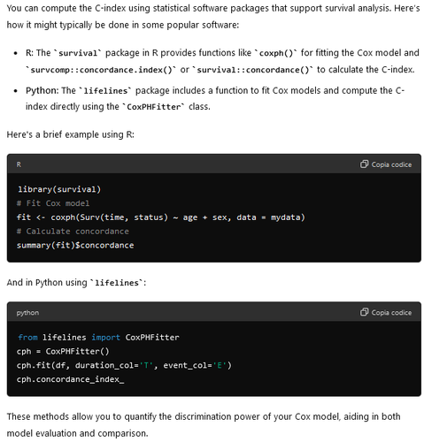Click inline code `coxph()` in R bullet

coord(276,53)
